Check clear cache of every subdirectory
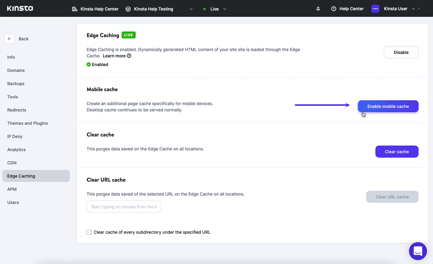 pos(89,232)
